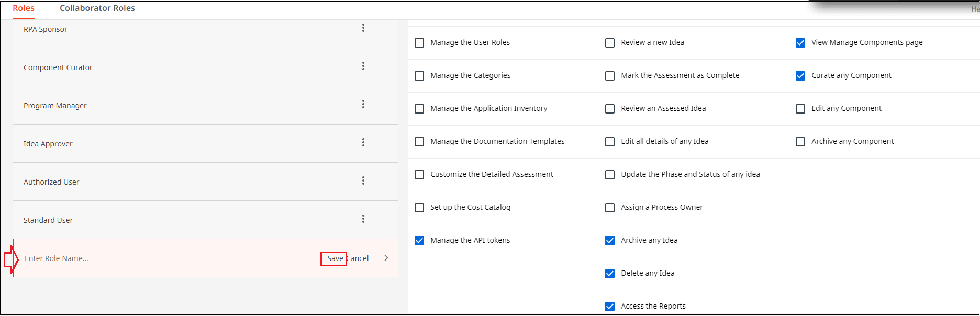This screenshot has width=980, height=316.
Task: Check Mark the Assessment as Complete
Action: (x=610, y=76)
